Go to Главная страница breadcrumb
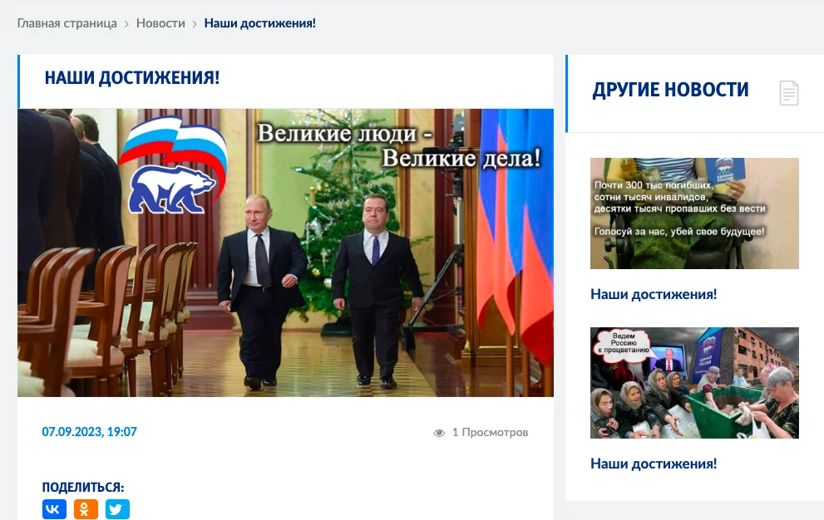This screenshot has width=824, height=520. 67,23
